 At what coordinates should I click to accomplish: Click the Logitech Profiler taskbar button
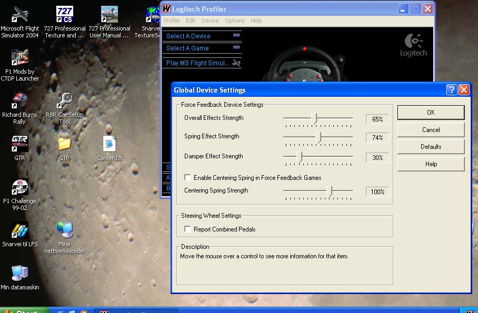click(136, 311)
